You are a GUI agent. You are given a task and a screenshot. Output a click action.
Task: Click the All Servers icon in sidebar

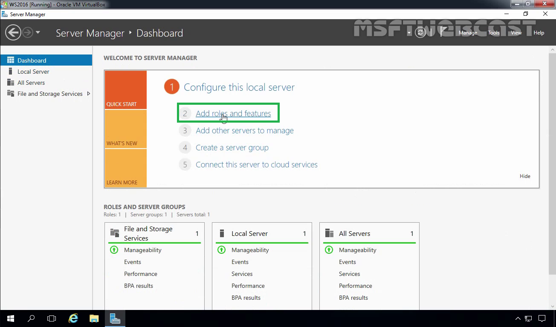click(x=11, y=83)
